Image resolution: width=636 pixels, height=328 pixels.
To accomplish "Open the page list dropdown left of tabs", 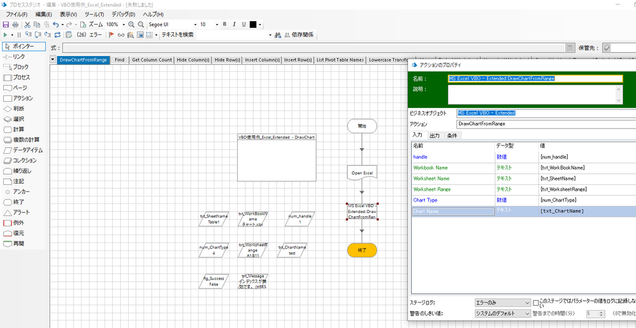I will tap(53, 60).
